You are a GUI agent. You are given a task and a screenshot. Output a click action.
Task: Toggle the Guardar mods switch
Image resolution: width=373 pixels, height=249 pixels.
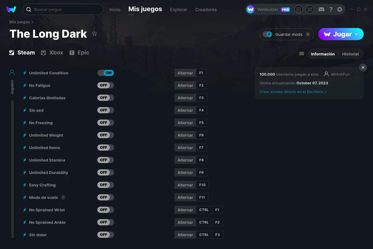click(268, 34)
